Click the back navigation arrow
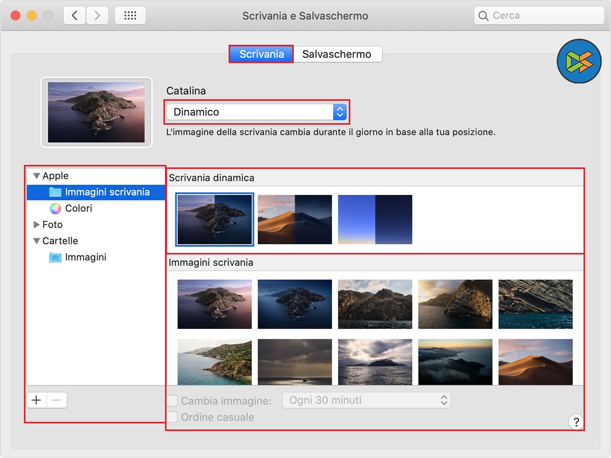This screenshot has height=458, width=611. 74,16
